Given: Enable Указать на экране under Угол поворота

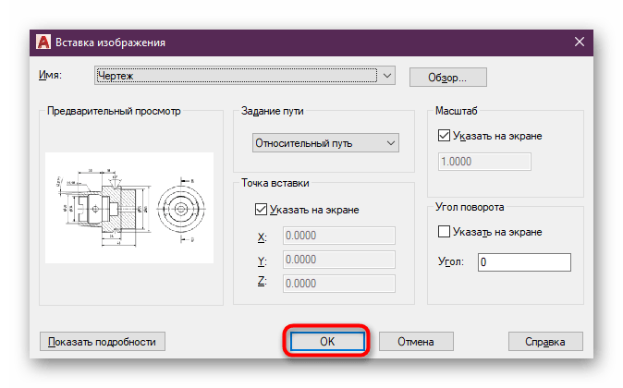Looking at the screenshot, I should pyautogui.click(x=444, y=232).
